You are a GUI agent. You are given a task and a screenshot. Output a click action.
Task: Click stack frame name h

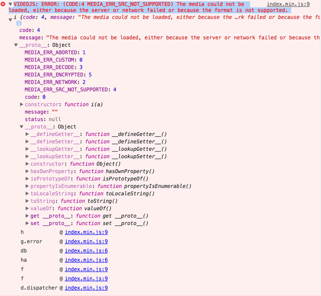pyautogui.click(x=22, y=232)
